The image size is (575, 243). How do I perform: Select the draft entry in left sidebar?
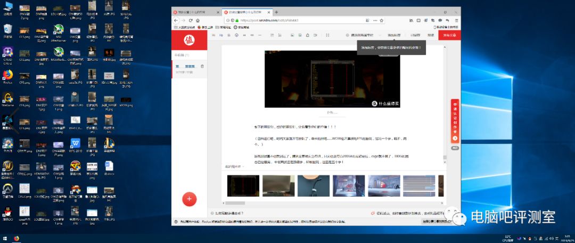(x=189, y=69)
